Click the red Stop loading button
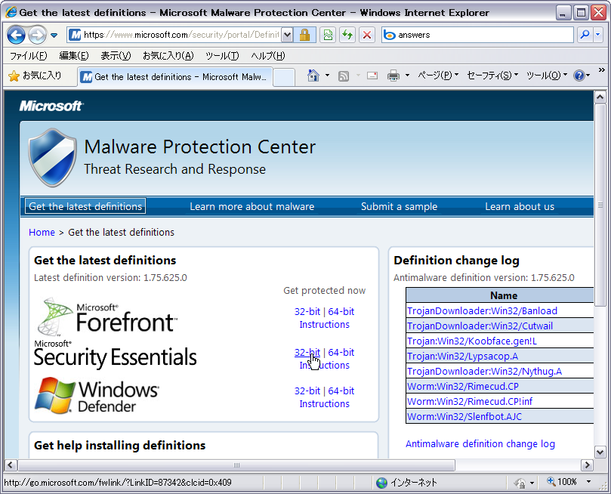This screenshot has width=611, height=494. tap(367, 35)
